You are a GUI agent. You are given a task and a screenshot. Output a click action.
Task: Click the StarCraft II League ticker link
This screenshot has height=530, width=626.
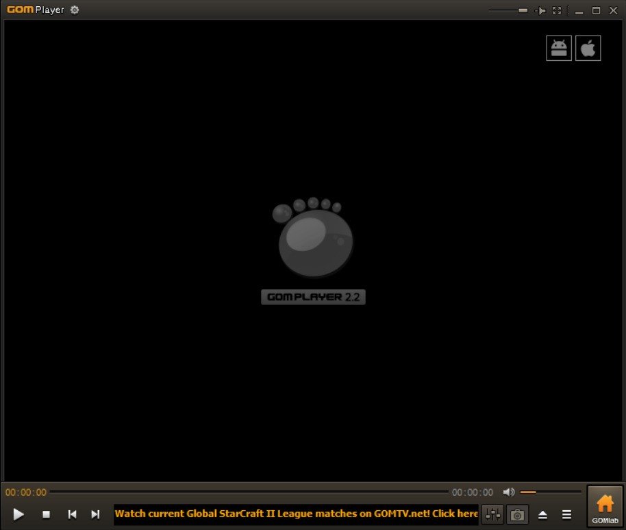[296, 514]
